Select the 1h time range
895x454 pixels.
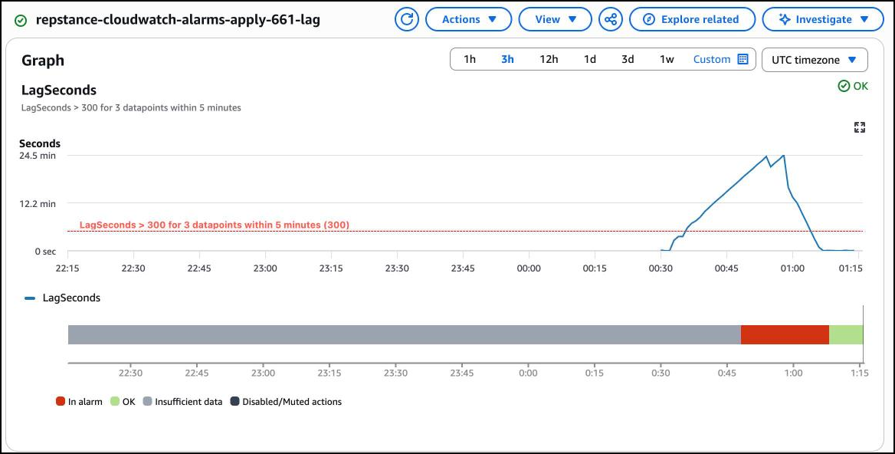coord(470,59)
